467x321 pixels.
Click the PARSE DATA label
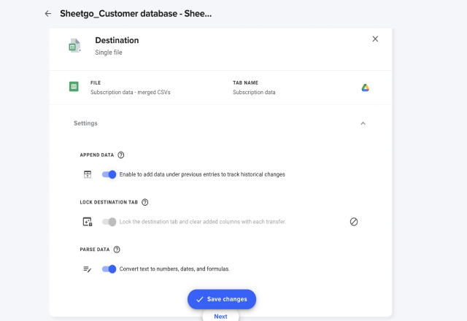tap(95, 250)
